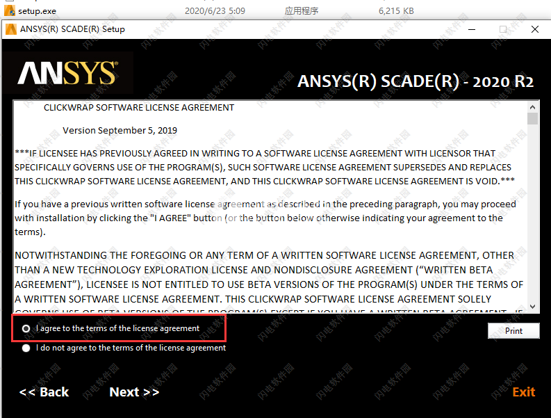Click "Version September 5, 2019" text
This screenshot has height=418, width=551.
(x=120, y=131)
